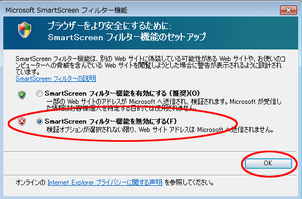The width and height of the screenshot is (302, 199).
Task: Select the enable SmartScreen filter (recommended) radio button
Action: 40,93
